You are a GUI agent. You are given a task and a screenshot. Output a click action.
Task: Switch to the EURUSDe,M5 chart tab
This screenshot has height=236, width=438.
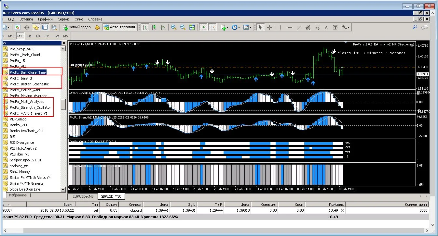pos(83,196)
